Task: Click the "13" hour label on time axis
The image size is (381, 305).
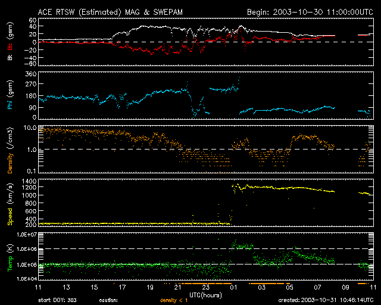Action: (66, 287)
